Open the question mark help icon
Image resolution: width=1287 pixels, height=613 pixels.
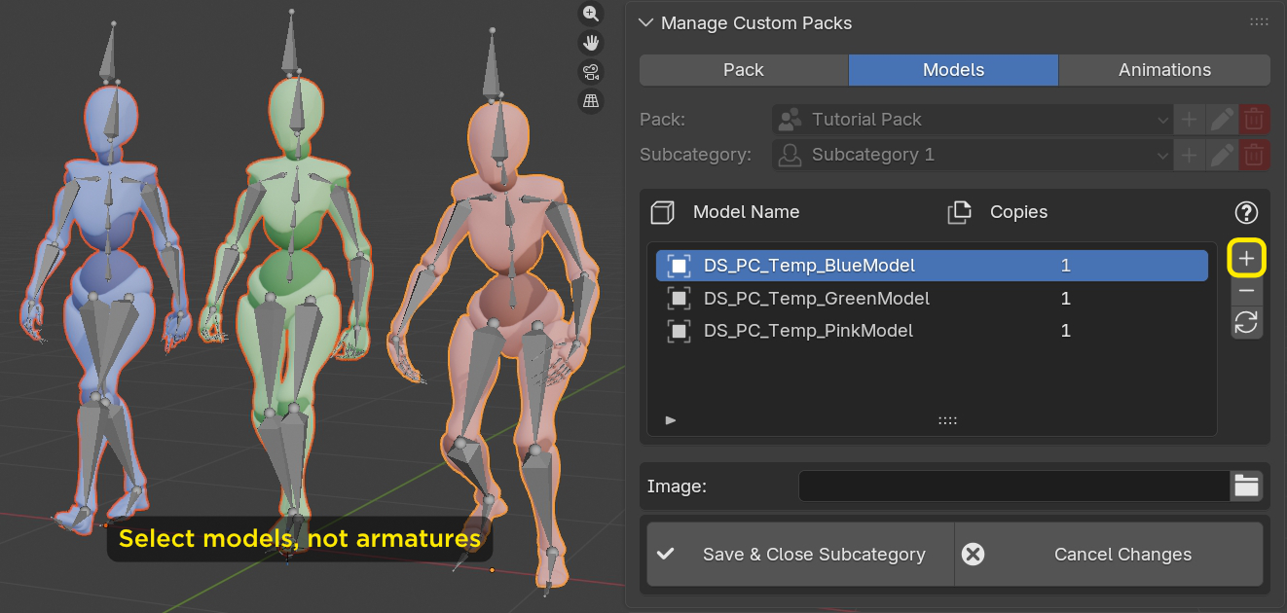pos(1246,212)
